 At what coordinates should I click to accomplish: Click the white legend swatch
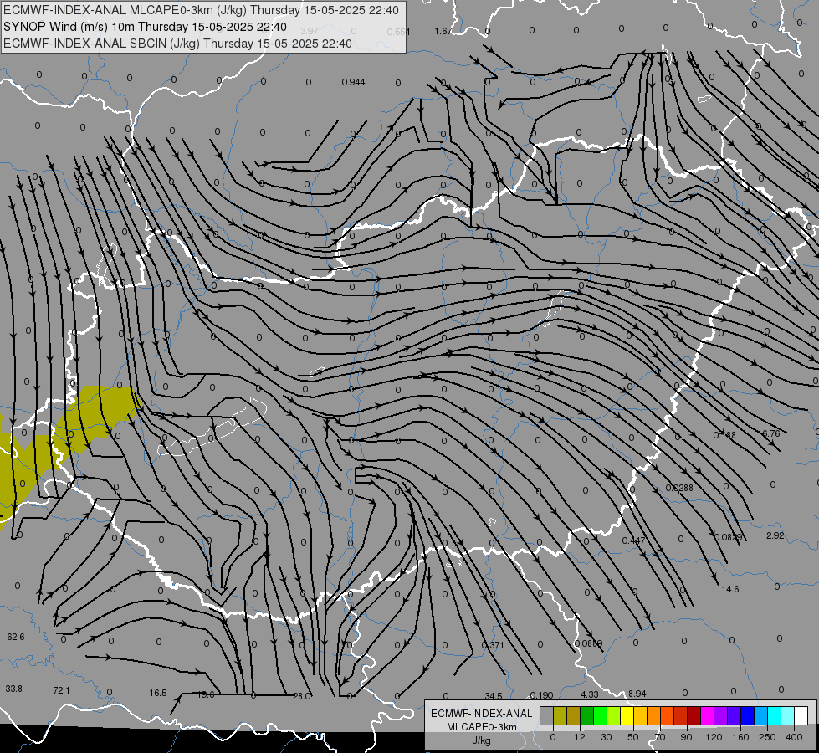pyautogui.click(x=801, y=715)
